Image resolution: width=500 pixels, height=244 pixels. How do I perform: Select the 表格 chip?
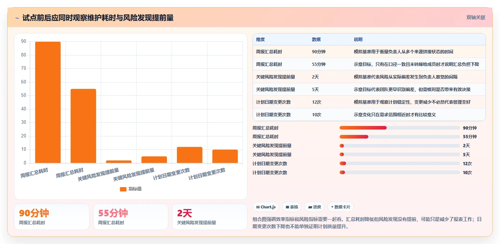click(x=292, y=207)
